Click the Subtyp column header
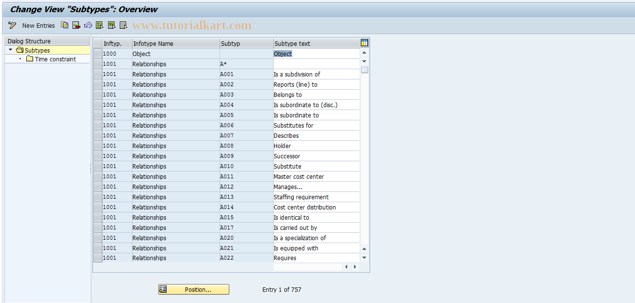 tap(246, 43)
